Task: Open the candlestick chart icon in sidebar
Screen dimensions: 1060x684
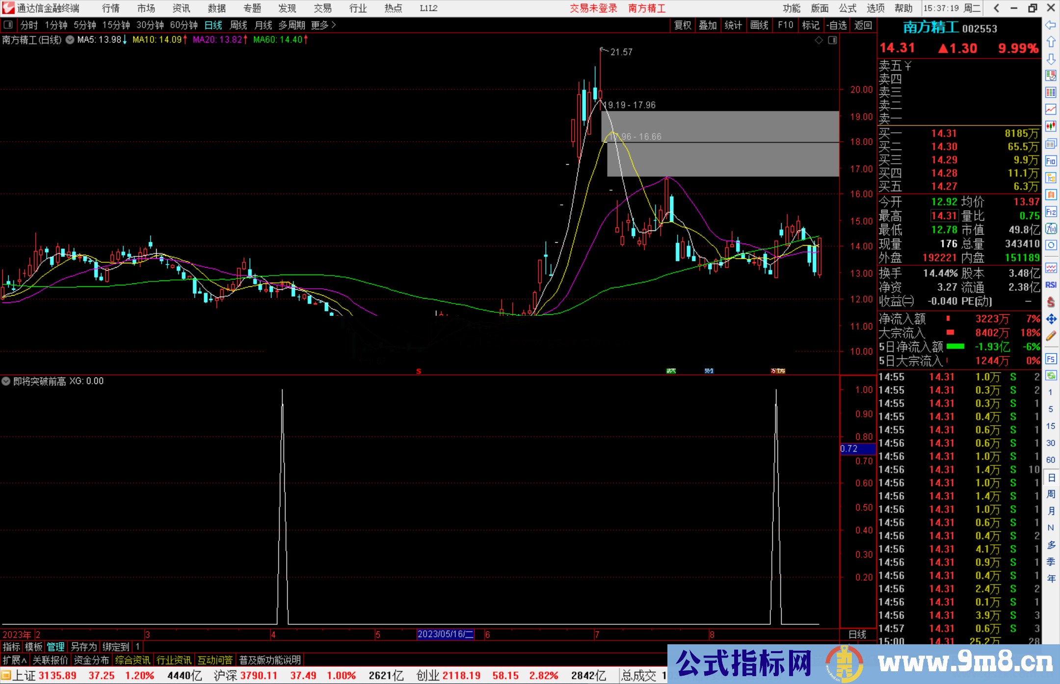Action: [1051, 127]
